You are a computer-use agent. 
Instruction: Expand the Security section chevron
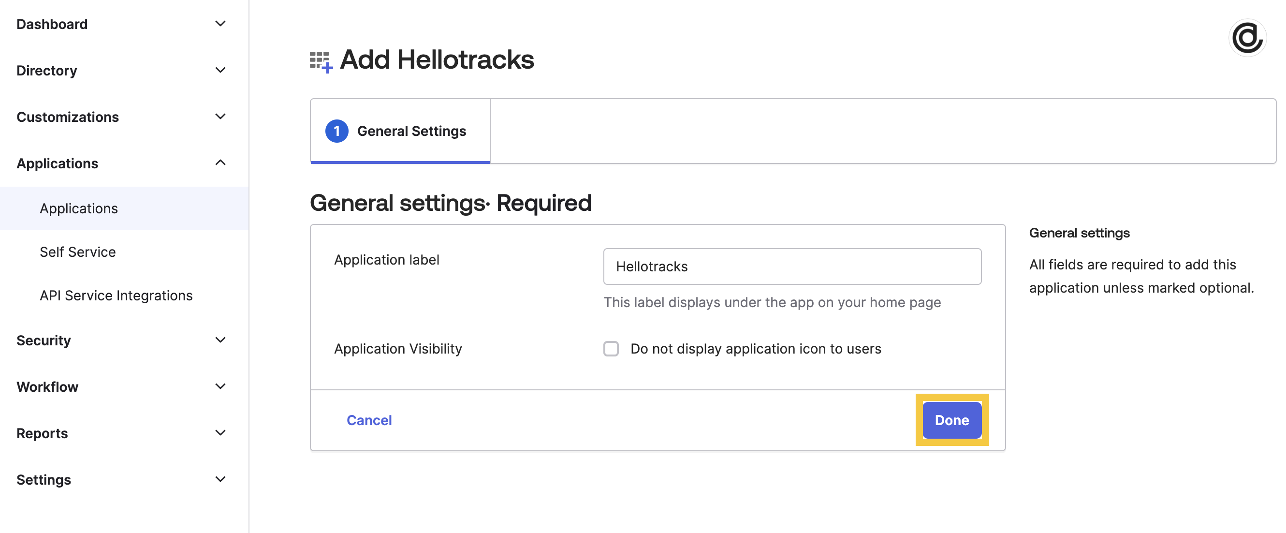click(x=220, y=340)
